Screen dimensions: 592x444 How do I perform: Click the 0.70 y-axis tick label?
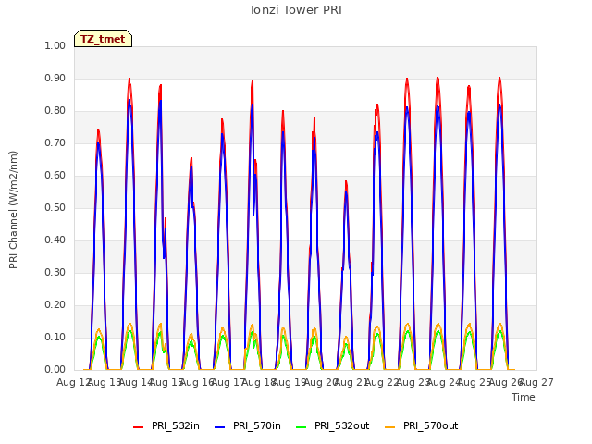click(x=55, y=142)
